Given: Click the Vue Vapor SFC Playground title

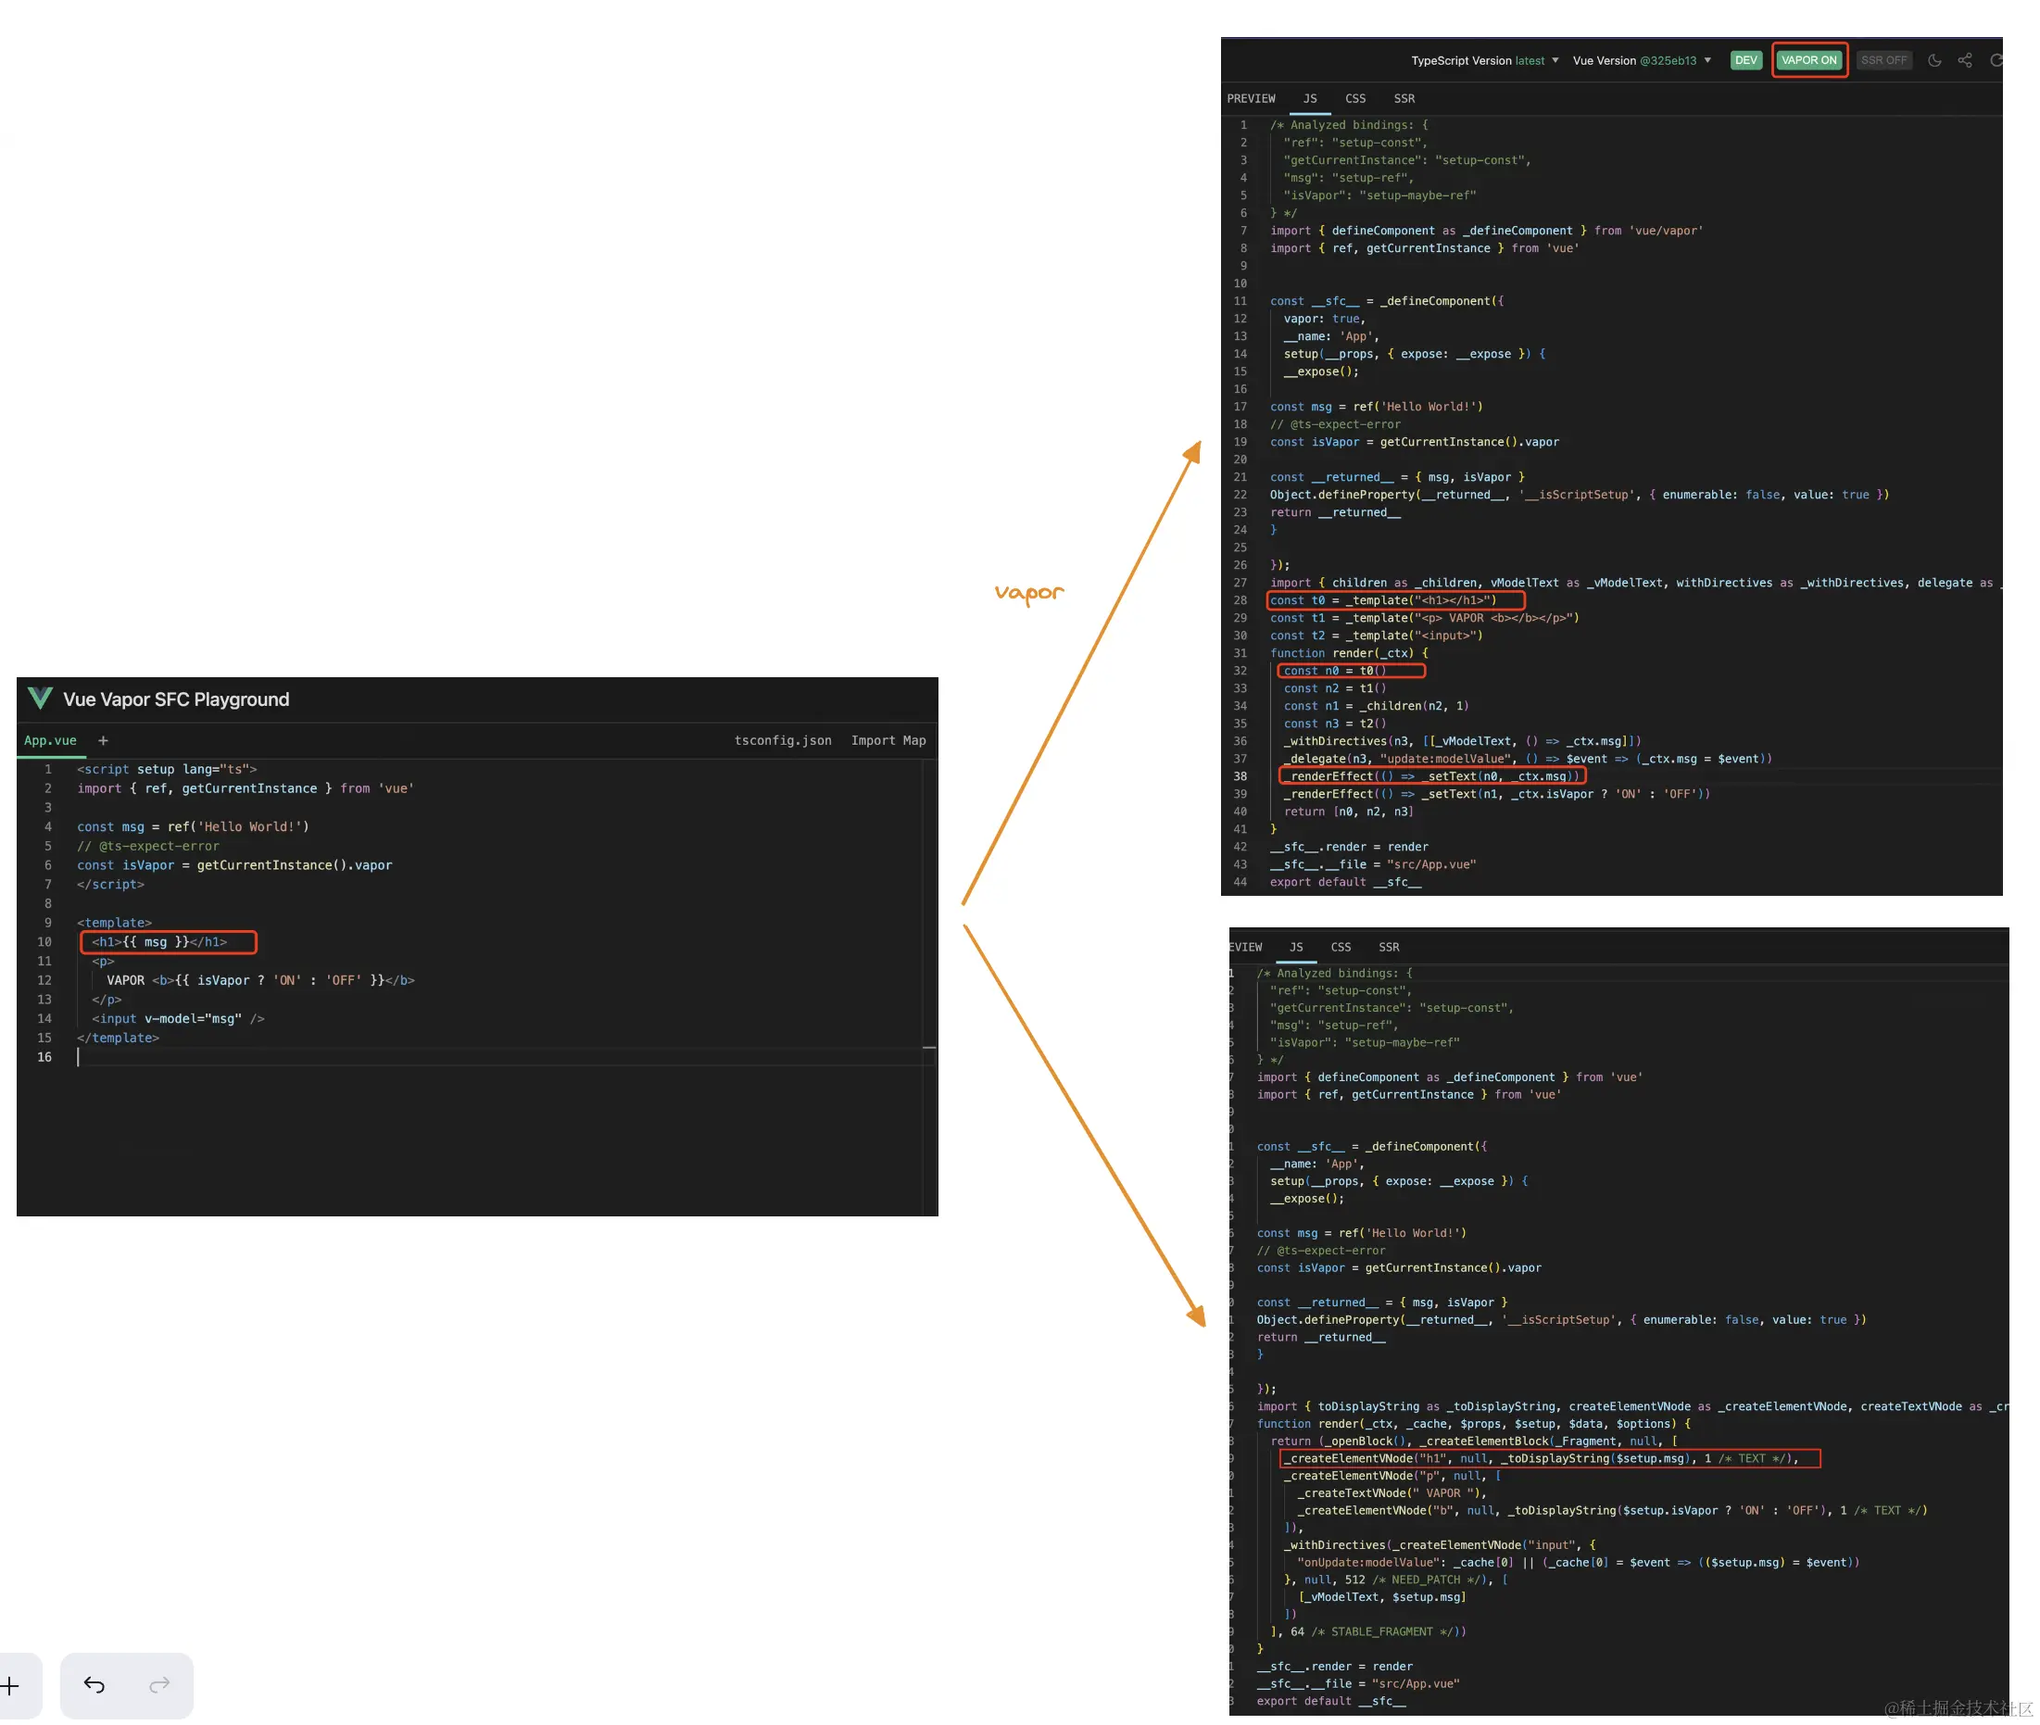Looking at the screenshot, I should (176, 699).
